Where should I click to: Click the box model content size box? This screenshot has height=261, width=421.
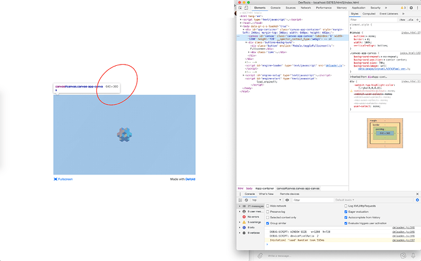click(x=385, y=134)
